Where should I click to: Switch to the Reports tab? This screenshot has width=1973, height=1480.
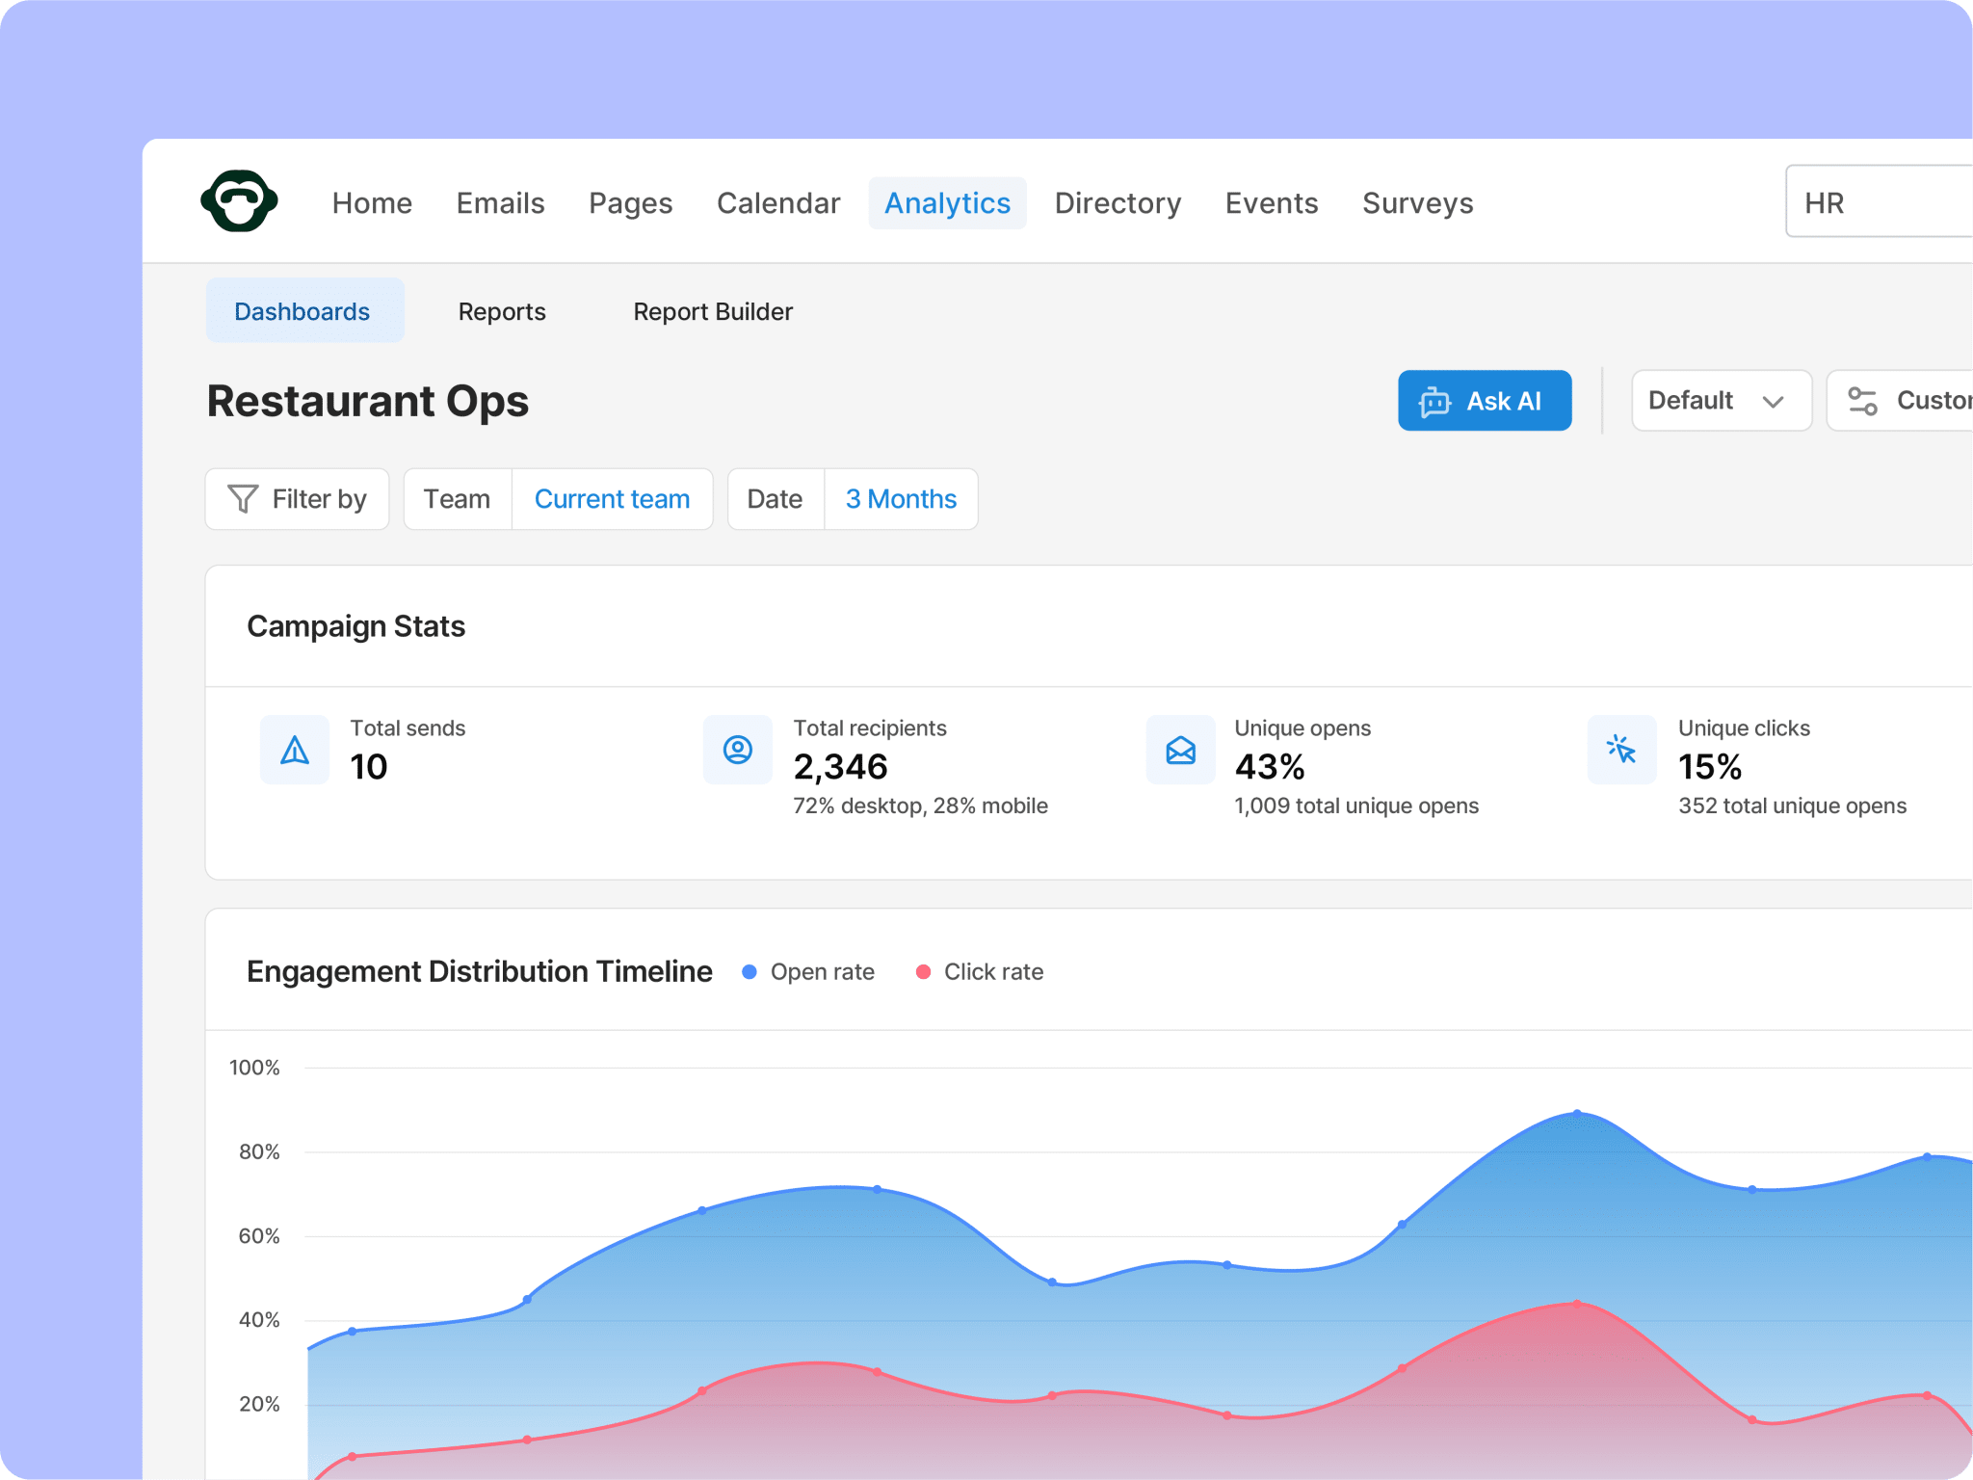[x=502, y=311]
